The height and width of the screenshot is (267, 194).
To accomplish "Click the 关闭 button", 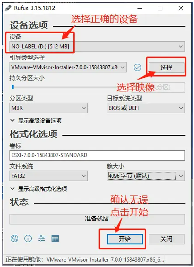I will point(166,239).
